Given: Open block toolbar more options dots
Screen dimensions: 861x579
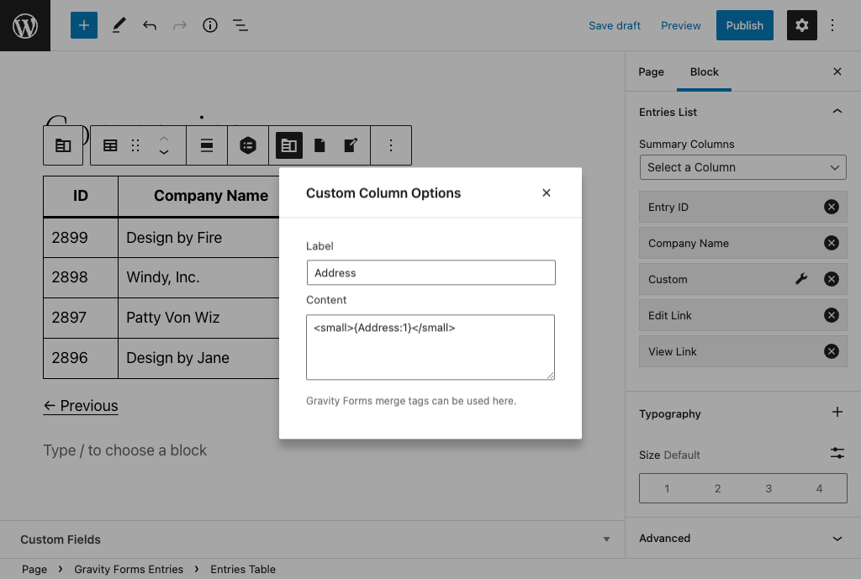Looking at the screenshot, I should (391, 145).
